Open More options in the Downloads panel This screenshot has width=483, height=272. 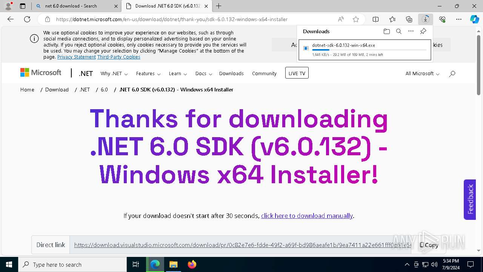[411, 31]
